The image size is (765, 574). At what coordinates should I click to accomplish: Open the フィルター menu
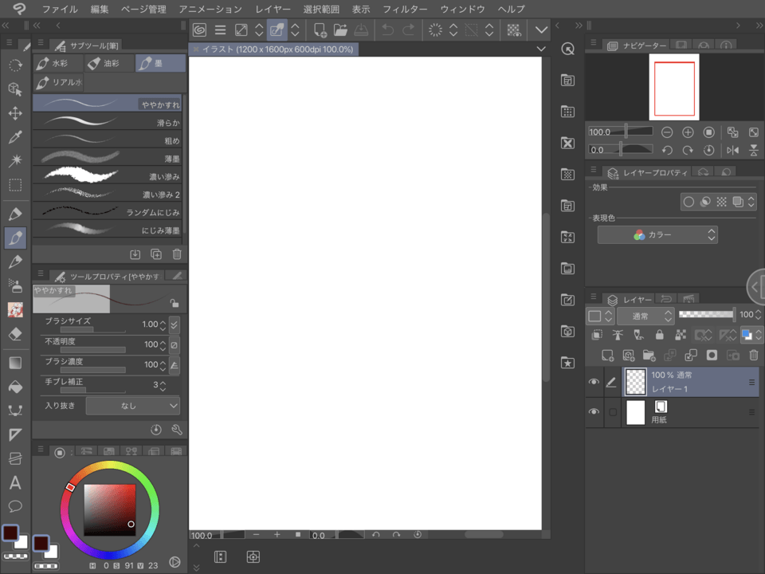[x=405, y=10]
